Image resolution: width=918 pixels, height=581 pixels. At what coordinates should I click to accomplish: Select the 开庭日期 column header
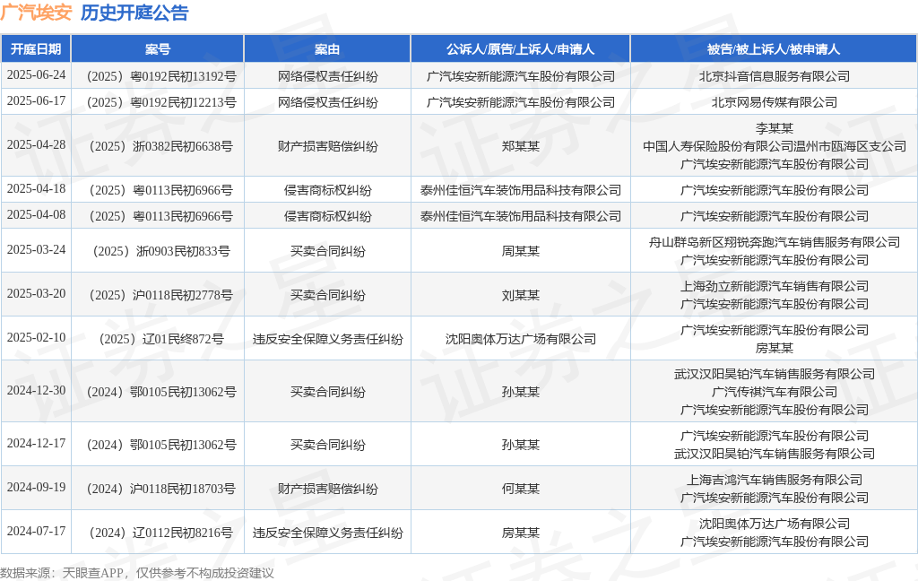tap(36, 49)
